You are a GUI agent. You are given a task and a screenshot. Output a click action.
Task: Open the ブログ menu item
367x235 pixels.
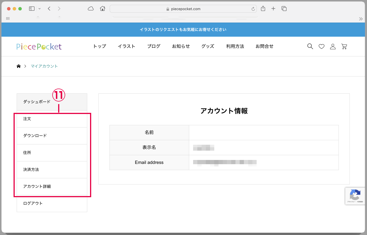[x=154, y=46]
